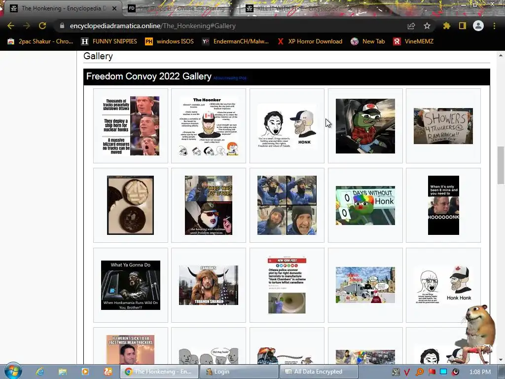This screenshot has height=379, width=505.
Task: Close The Honkening browser tab
Action: click(x=114, y=8)
